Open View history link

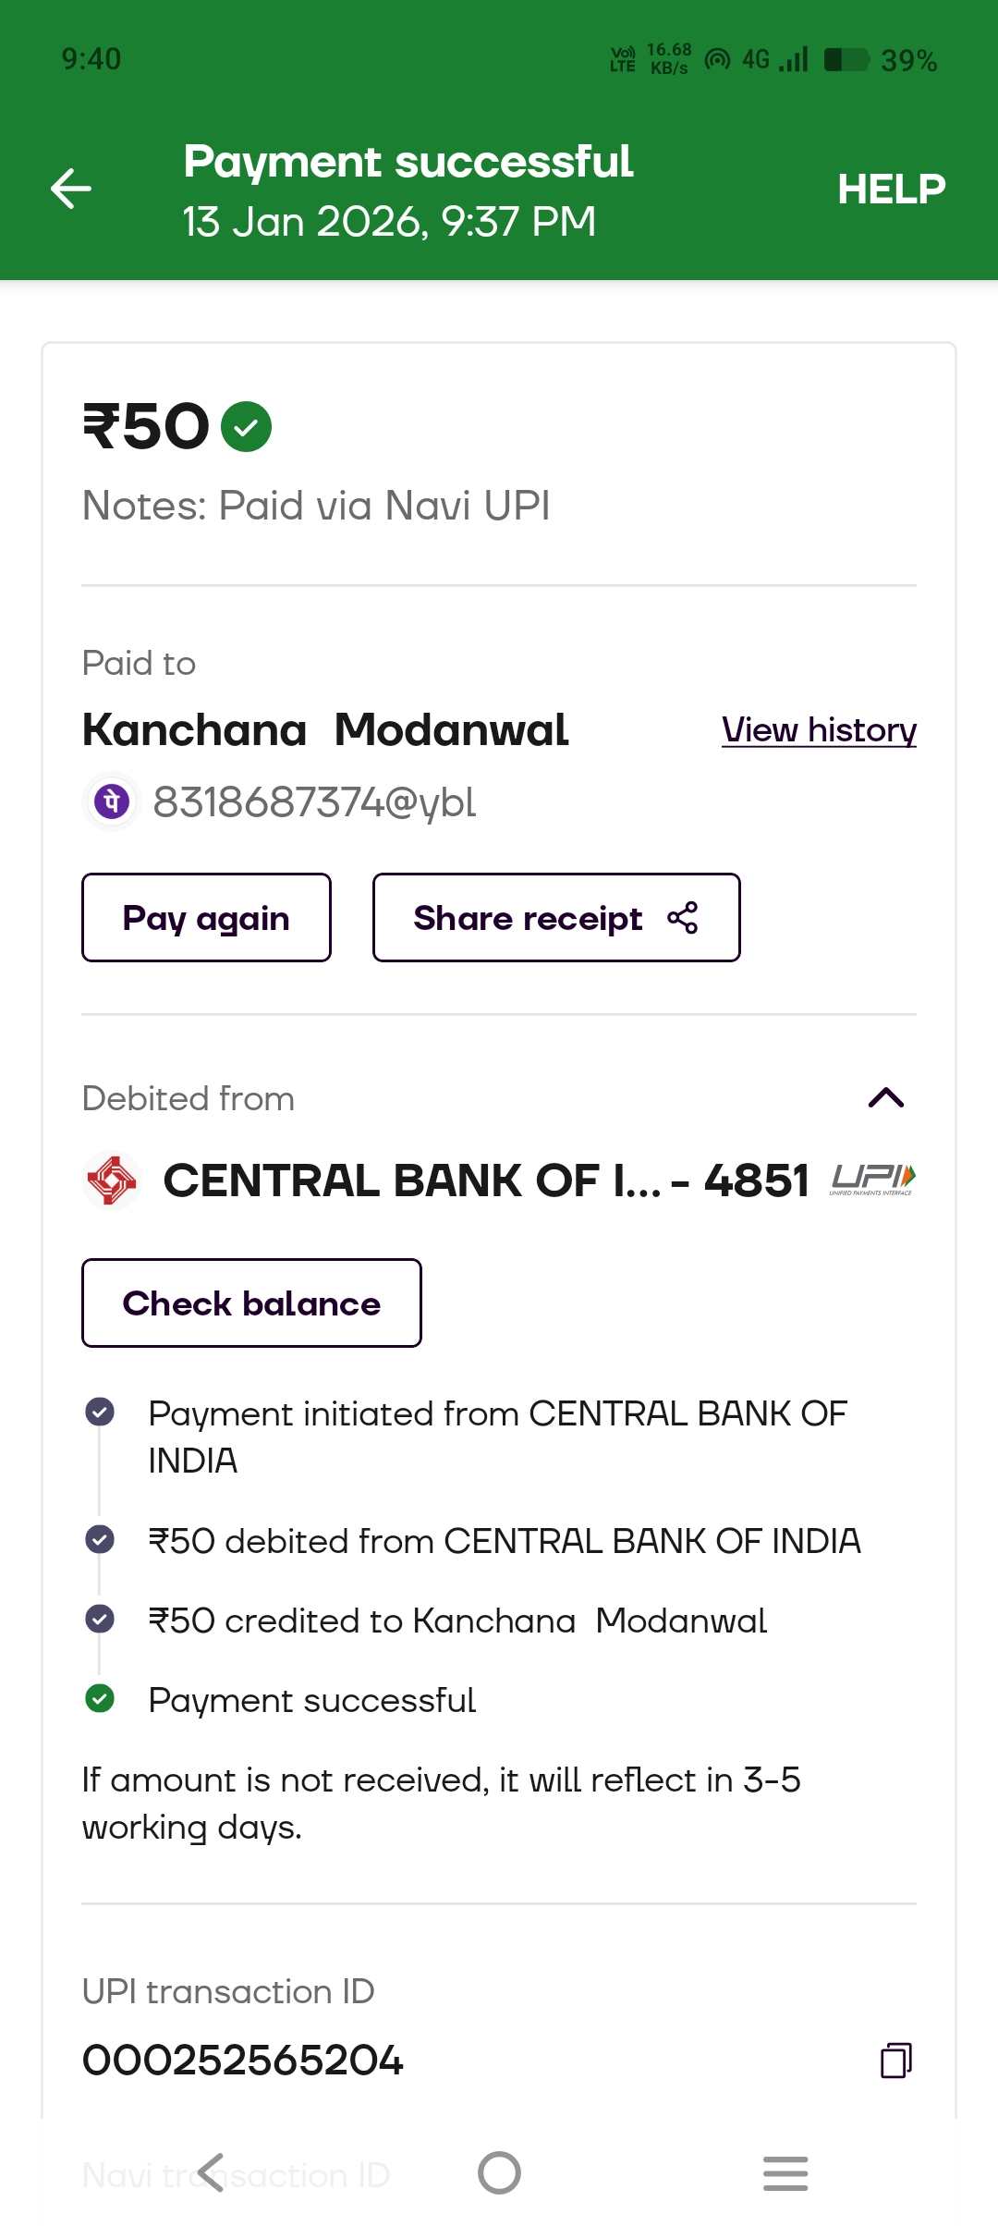pos(819,730)
